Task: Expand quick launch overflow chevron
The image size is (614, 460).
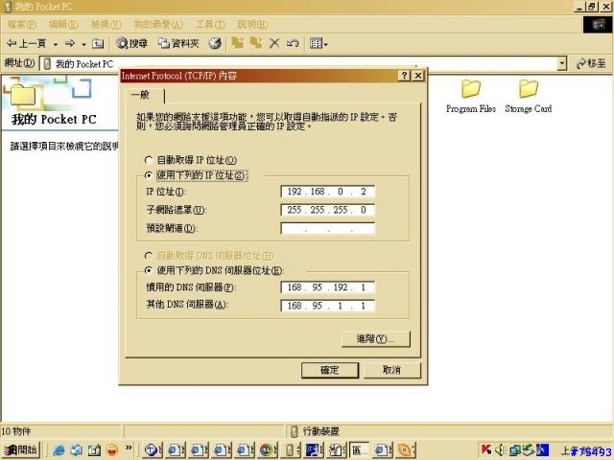Action: [129, 448]
